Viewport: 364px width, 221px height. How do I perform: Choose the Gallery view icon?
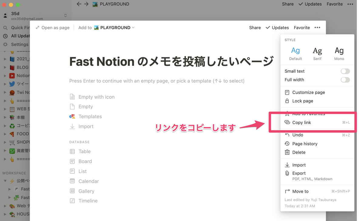[x=72, y=191]
